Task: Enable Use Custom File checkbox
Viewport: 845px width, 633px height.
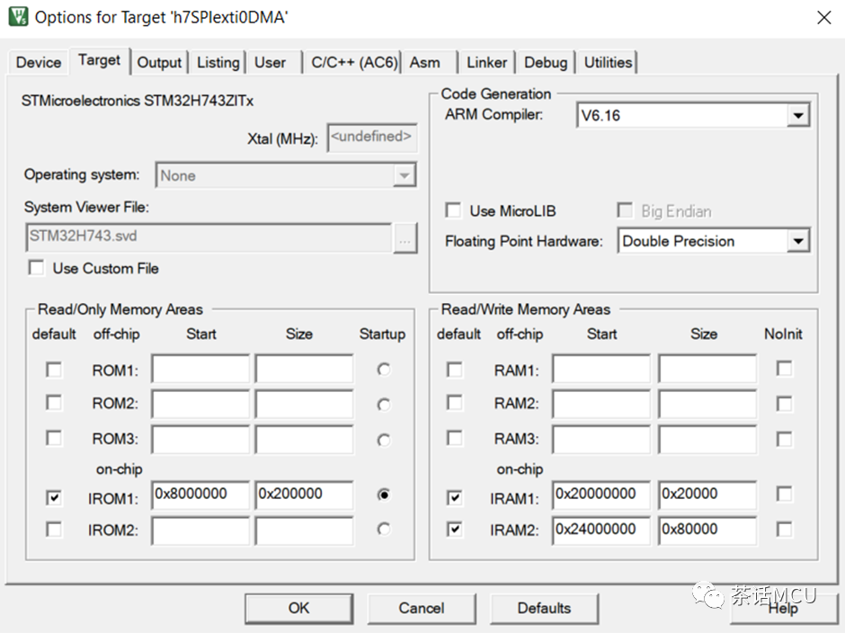Action: (36, 268)
